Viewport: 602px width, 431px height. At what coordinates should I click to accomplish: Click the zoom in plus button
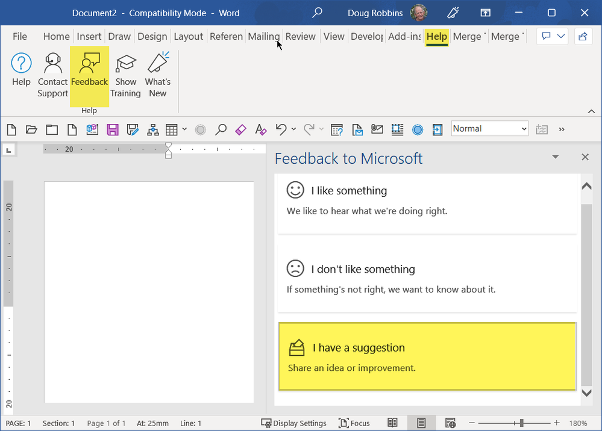coord(557,423)
